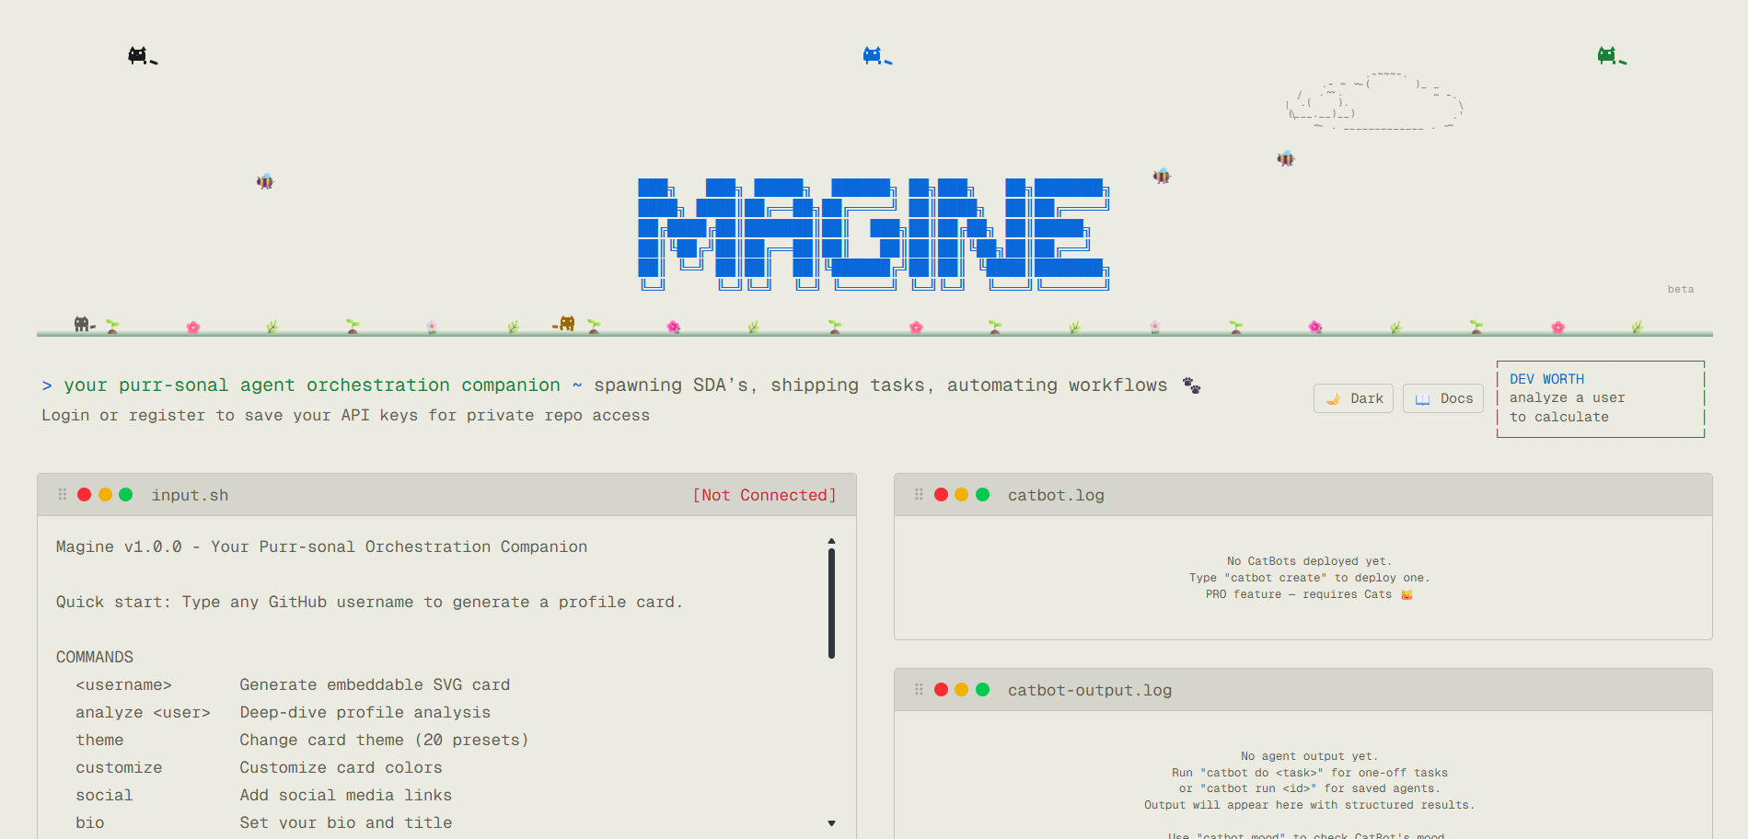Click the black CatBot sprite near top-left
1748x839 pixels.
(x=138, y=54)
